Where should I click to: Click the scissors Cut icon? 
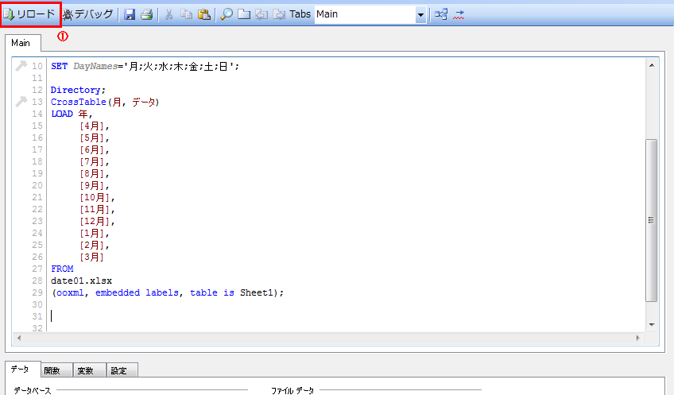coord(169,14)
